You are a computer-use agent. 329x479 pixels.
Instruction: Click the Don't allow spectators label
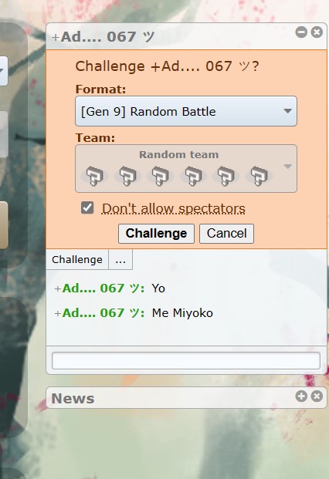coord(173,208)
